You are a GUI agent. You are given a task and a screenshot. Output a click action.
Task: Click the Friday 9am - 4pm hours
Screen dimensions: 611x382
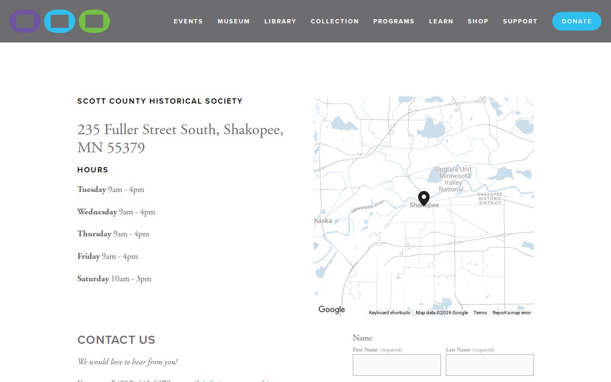click(x=107, y=256)
